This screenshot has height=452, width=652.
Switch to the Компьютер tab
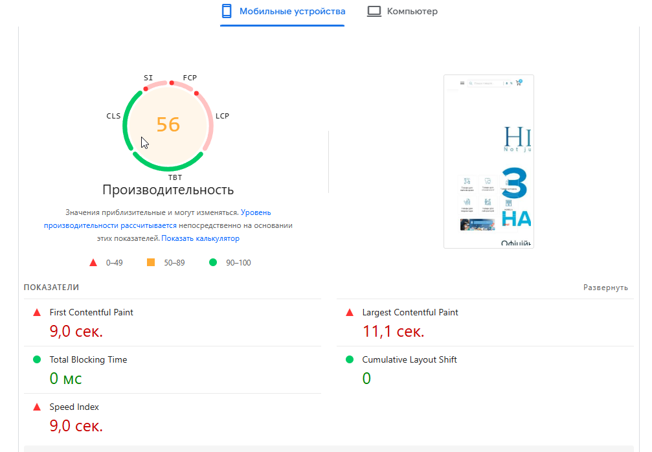point(402,12)
